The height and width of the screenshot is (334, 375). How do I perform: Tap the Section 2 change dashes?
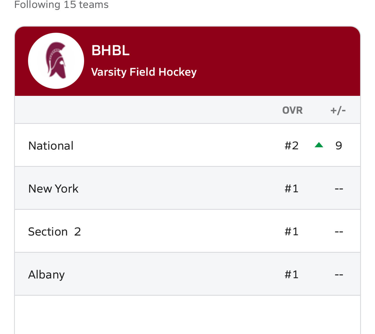coord(339,232)
